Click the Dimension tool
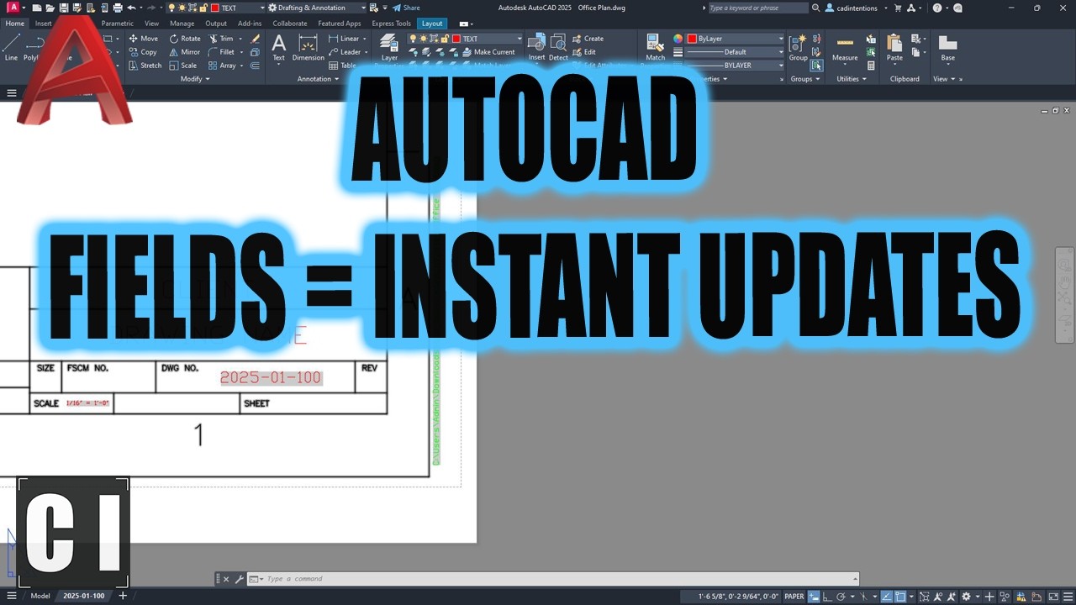The image size is (1076, 605). point(308,47)
